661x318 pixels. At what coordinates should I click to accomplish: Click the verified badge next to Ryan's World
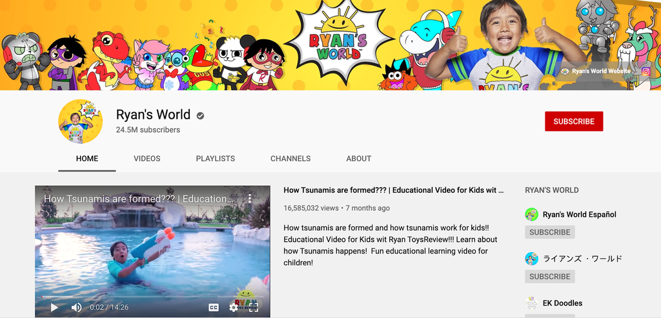point(200,115)
